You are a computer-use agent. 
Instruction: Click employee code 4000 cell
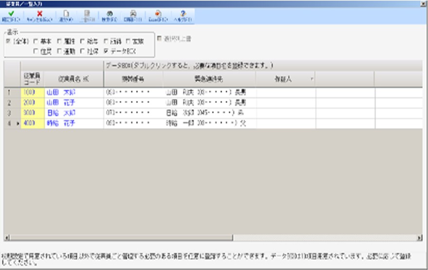29,123
